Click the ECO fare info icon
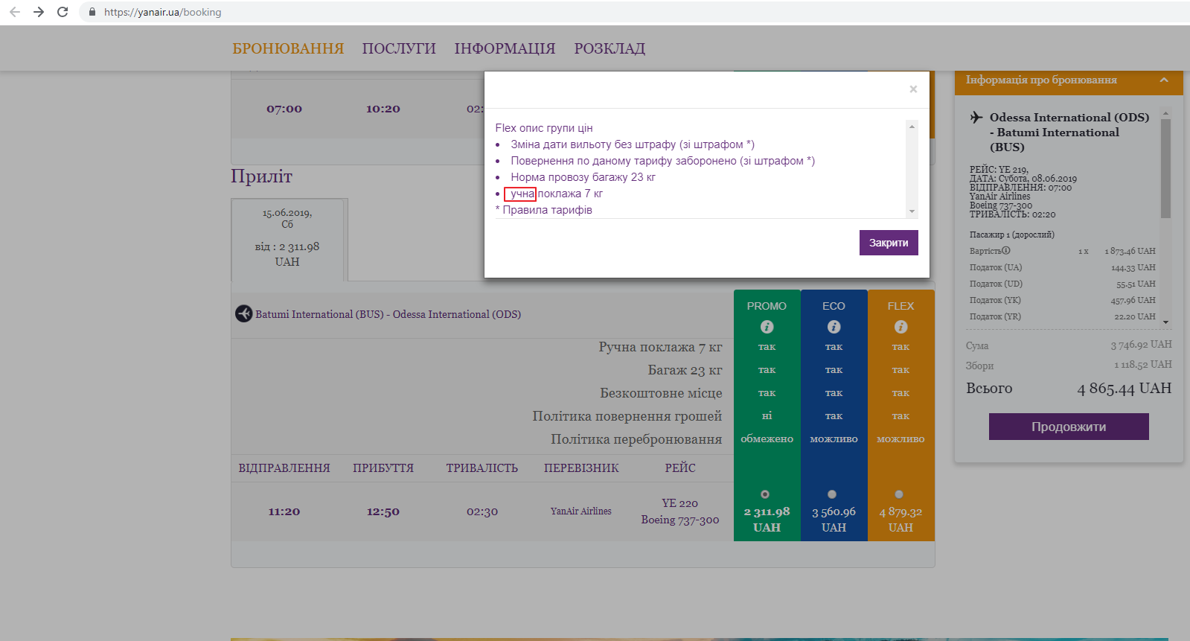The height and width of the screenshot is (641, 1190). pyautogui.click(x=834, y=327)
